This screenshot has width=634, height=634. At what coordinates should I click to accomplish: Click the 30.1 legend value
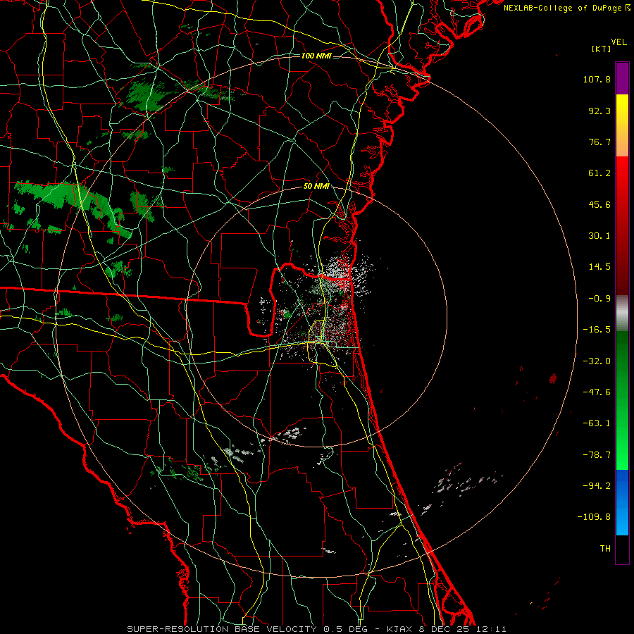[599, 236]
